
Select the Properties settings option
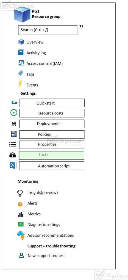(52, 145)
